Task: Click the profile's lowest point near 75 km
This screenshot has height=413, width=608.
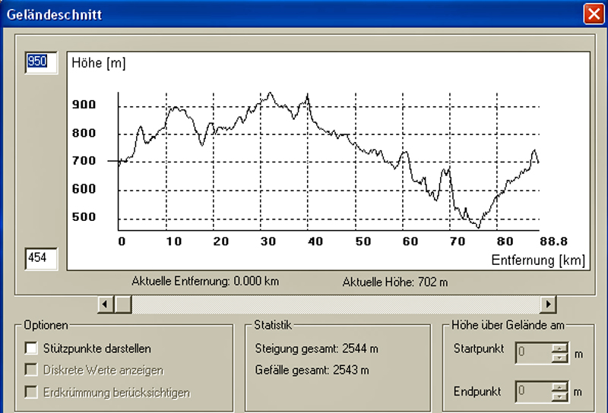Action: coord(478,226)
